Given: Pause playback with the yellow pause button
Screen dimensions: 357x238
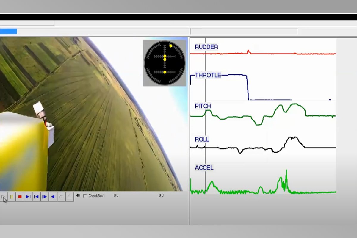Looking at the screenshot, I should pos(11,197).
